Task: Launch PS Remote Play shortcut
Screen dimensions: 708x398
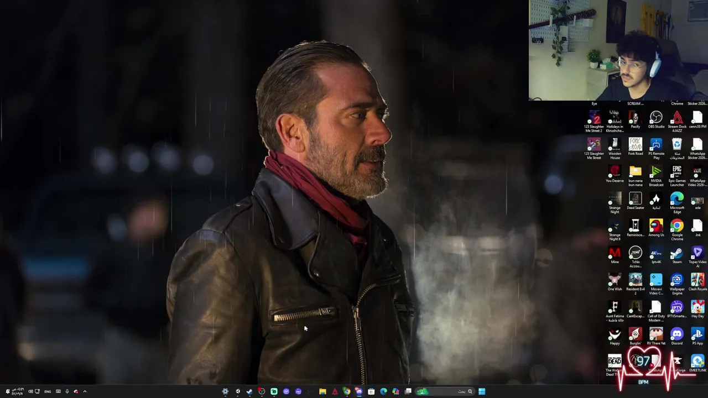Action: point(656,149)
